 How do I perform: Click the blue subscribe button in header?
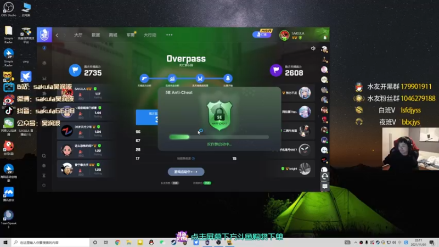coord(262,35)
